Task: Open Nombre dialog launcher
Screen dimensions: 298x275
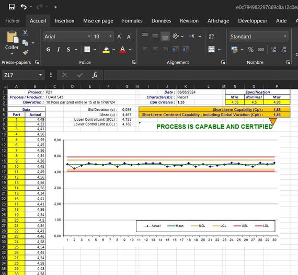Action: [288, 62]
